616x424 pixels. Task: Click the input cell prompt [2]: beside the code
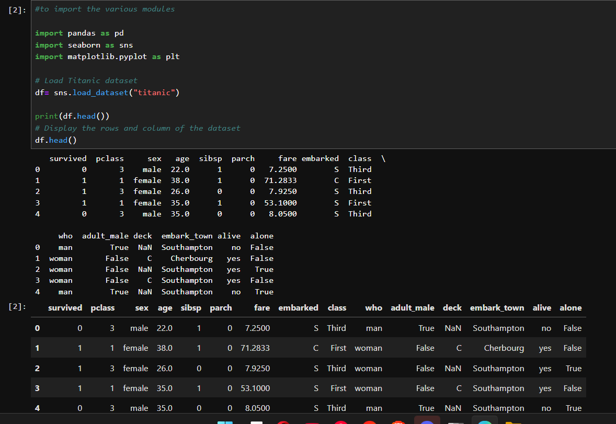pyautogui.click(x=17, y=10)
